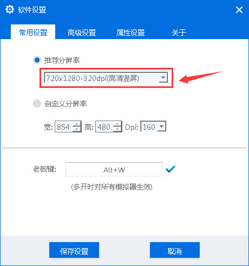This screenshot has height=266, width=249.
Task: Switch to the 高级设置 tab
Action: pos(82,33)
